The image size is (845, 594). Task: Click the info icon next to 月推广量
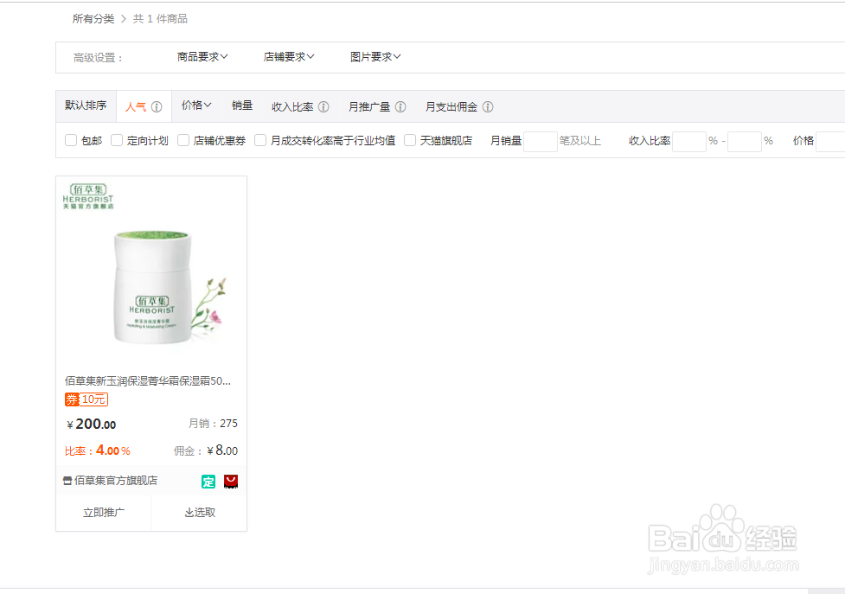click(x=400, y=106)
